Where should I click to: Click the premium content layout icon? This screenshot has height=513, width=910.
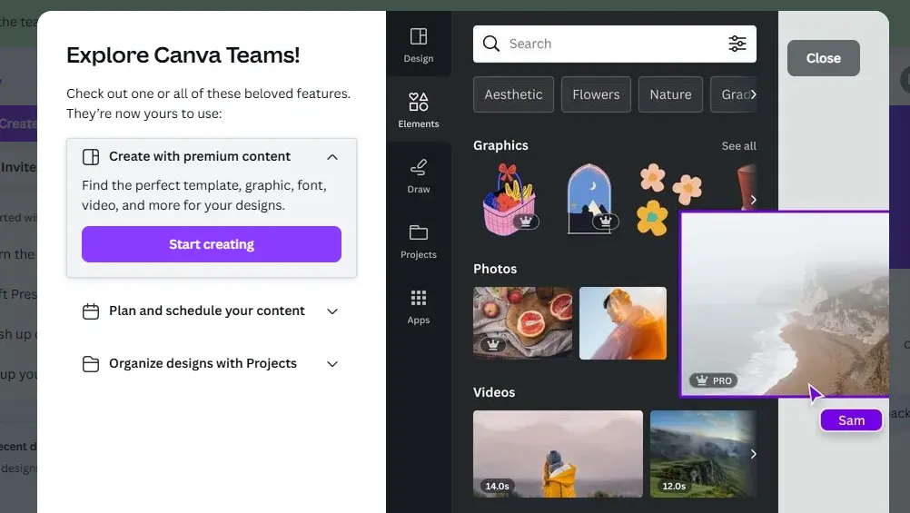[x=91, y=157]
